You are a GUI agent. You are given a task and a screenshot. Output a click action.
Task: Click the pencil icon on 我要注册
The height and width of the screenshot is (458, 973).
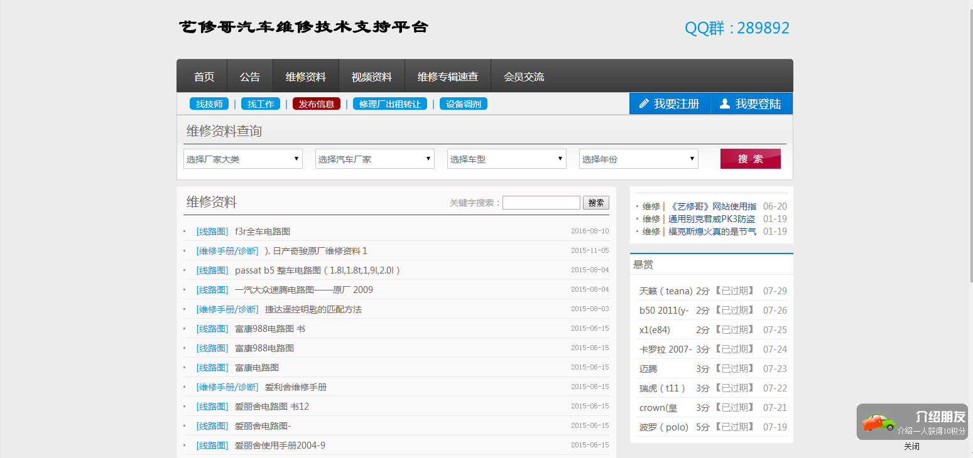[644, 104]
